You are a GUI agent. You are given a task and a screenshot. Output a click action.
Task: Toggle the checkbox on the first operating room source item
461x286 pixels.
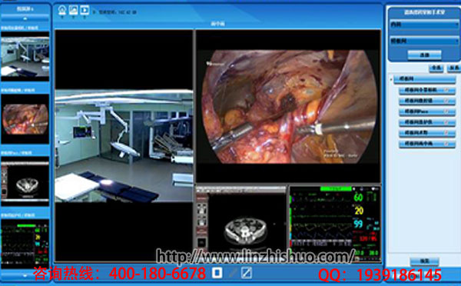(x=446, y=90)
